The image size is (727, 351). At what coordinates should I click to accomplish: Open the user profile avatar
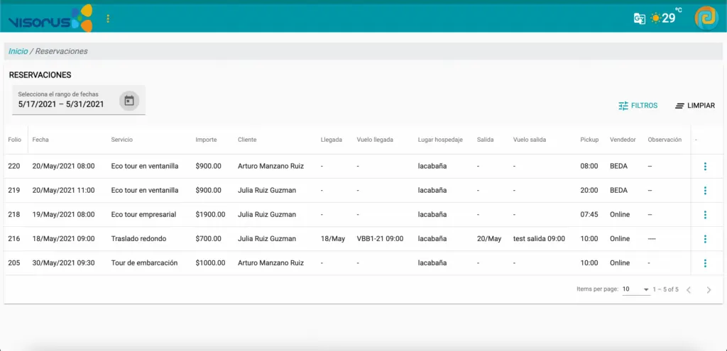click(x=706, y=18)
